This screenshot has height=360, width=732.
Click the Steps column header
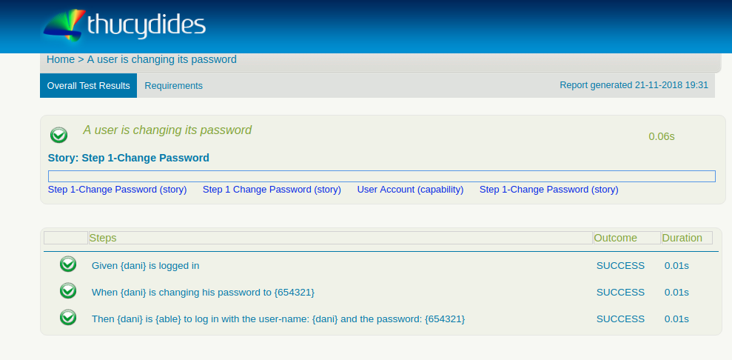[102, 238]
